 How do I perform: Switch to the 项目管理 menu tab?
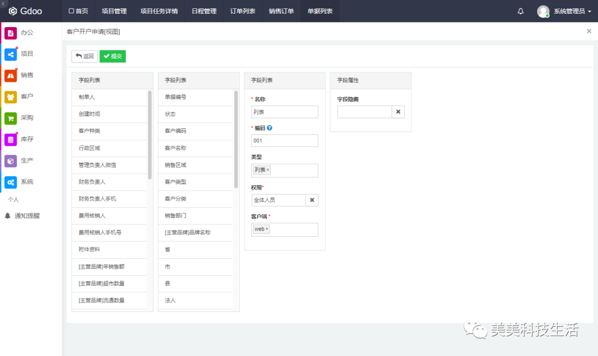(114, 11)
